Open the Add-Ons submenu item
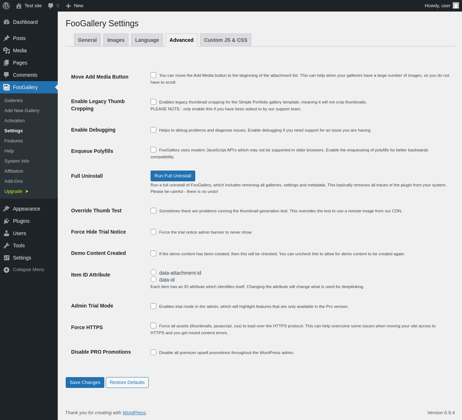The width and height of the screenshot is (462, 420). [x=29, y=181]
